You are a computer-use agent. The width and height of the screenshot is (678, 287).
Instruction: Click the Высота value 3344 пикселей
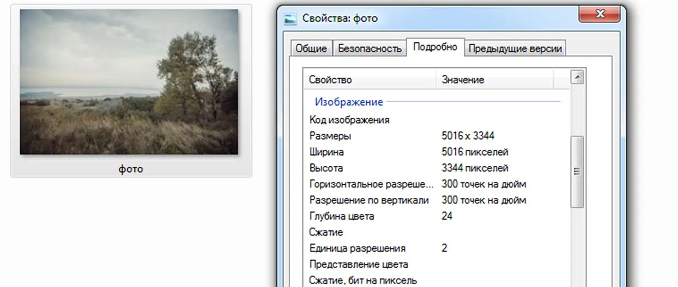click(x=475, y=168)
